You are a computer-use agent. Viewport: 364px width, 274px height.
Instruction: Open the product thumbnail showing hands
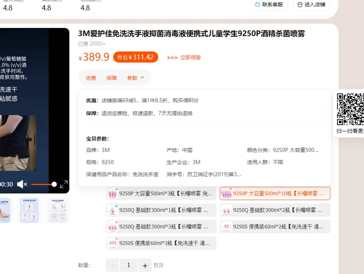pos(5,210)
